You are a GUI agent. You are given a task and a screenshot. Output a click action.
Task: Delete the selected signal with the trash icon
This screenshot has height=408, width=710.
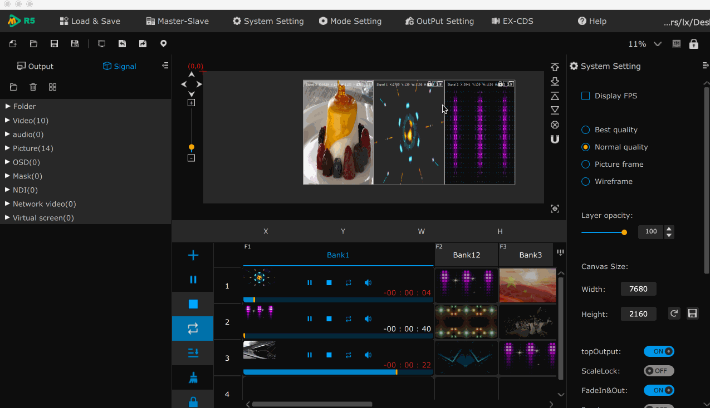(33, 87)
